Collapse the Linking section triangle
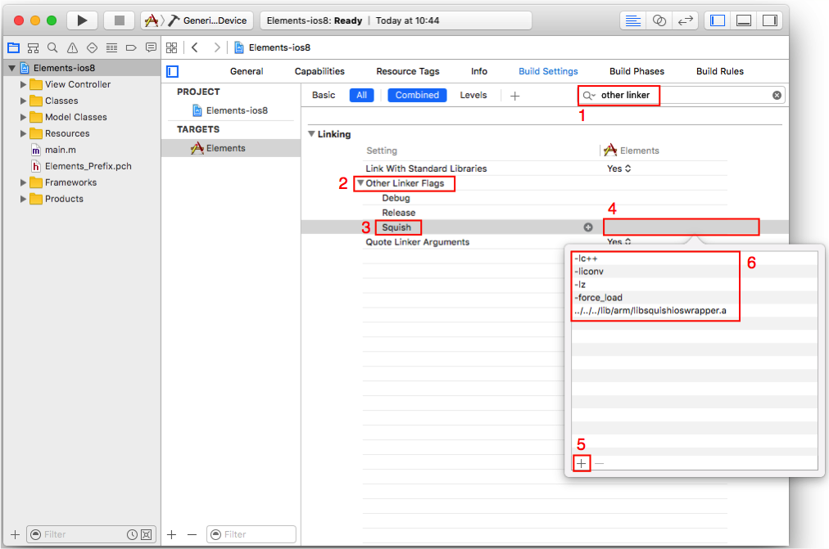The height and width of the screenshot is (549, 829). click(312, 133)
